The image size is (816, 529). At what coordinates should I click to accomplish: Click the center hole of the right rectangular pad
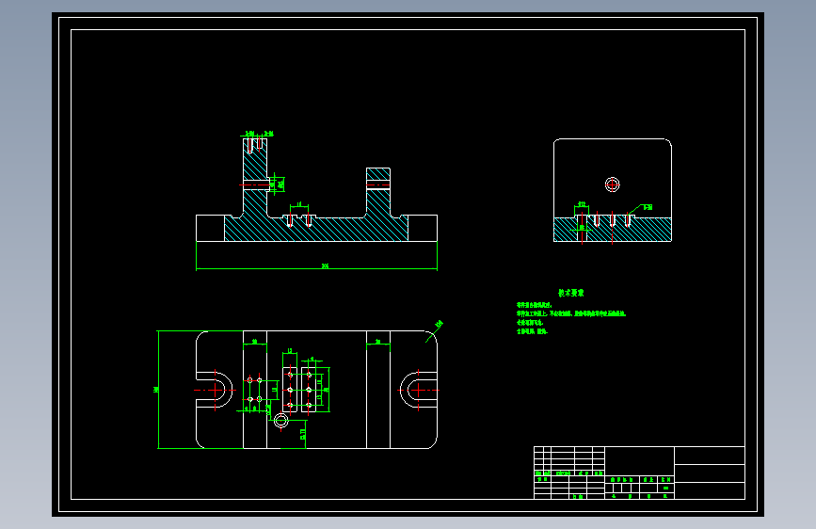(x=309, y=390)
